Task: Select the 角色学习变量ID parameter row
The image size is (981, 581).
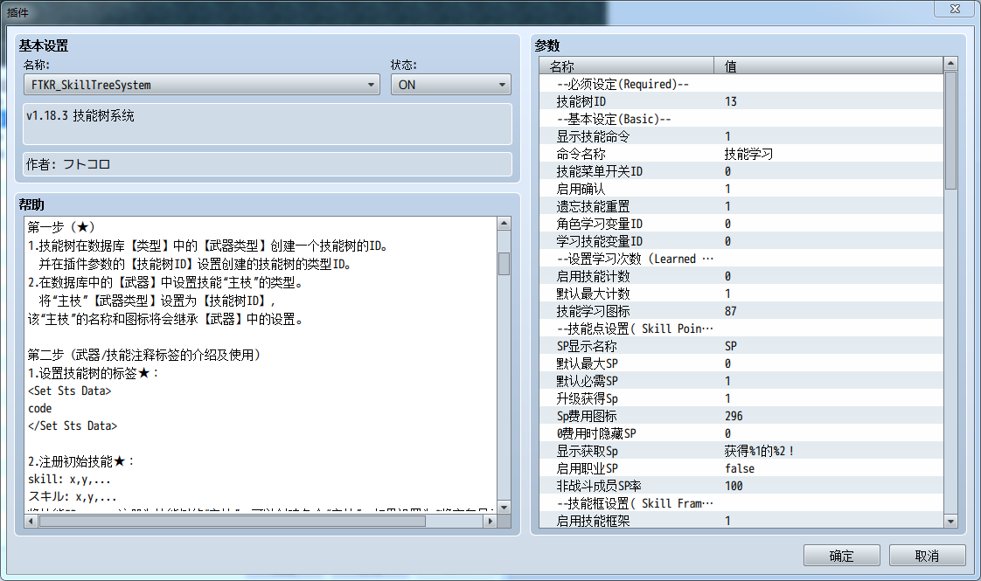Action: tap(741, 224)
